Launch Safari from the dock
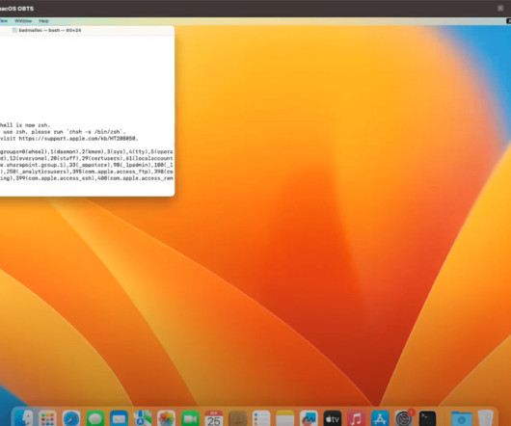The image size is (511, 426). [x=71, y=418]
